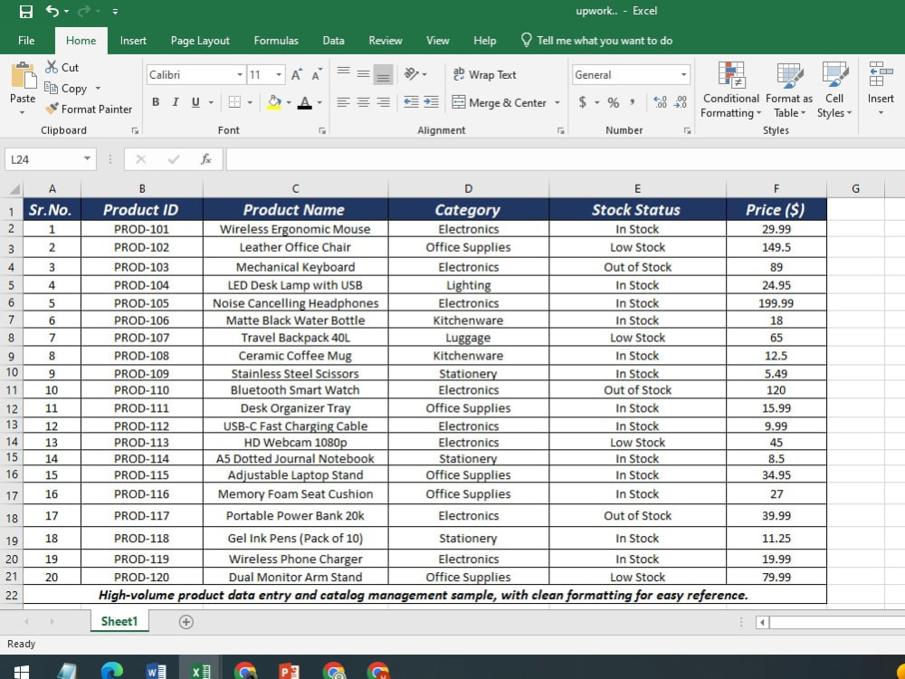Open the Paste options dropdown arrow
This screenshot has height=679, width=905.
click(x=23, y=112)
